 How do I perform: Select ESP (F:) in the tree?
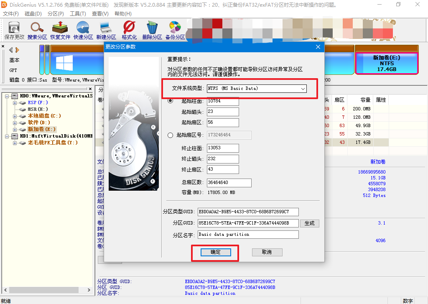click(x=38, y=102)
